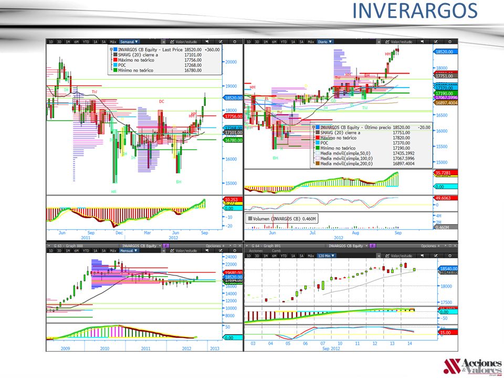Open settings gear in the 120 Min chart toolbar
This screenshot has width=504, height=378.
(x=450, y=256)
